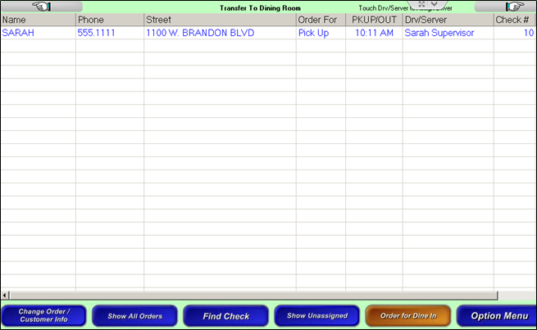Screen dimensions: 537x330
Task: Click the PKUP/OUT column header
Action: click(x=373, y=20)
